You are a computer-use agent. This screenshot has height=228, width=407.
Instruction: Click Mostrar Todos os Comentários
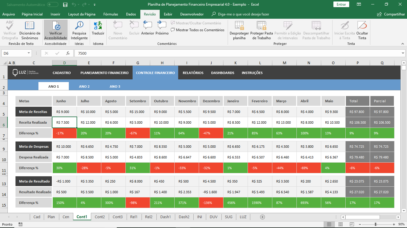click(x=198, y=30)
